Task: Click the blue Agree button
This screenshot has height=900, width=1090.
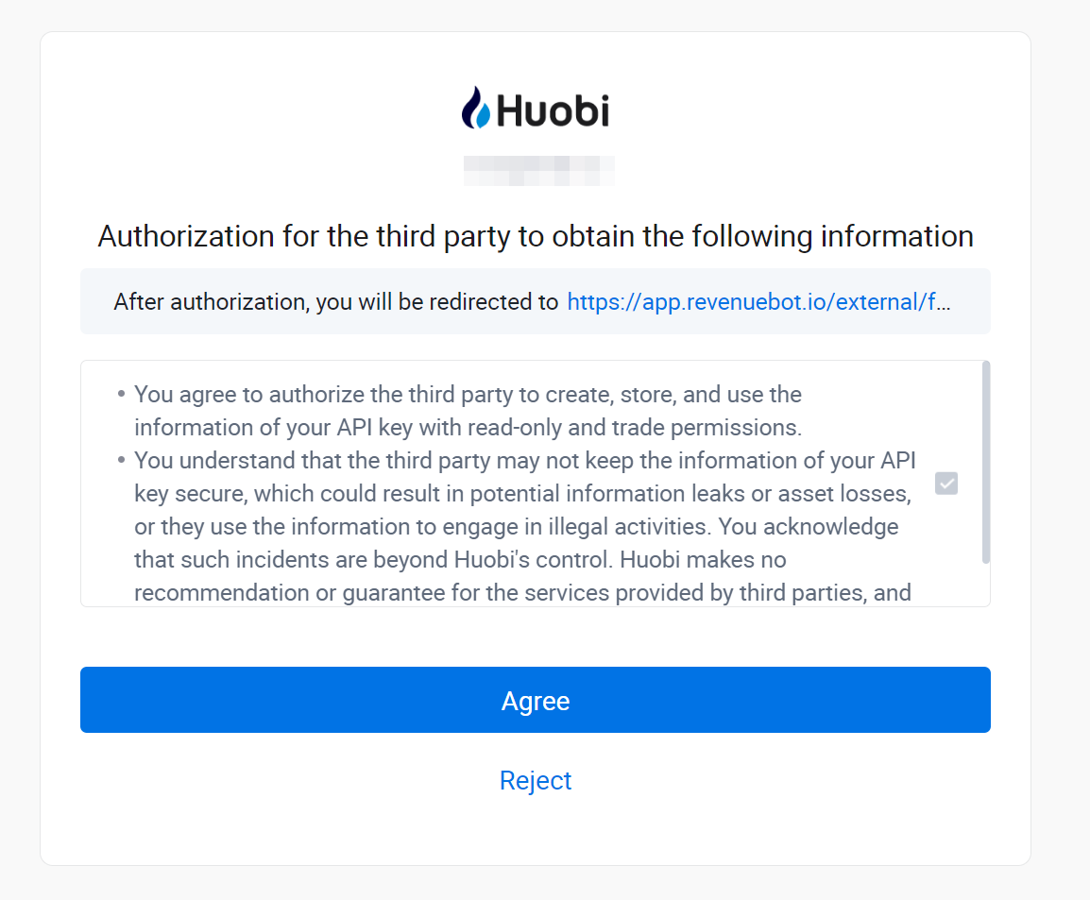Action: (536, 700)
